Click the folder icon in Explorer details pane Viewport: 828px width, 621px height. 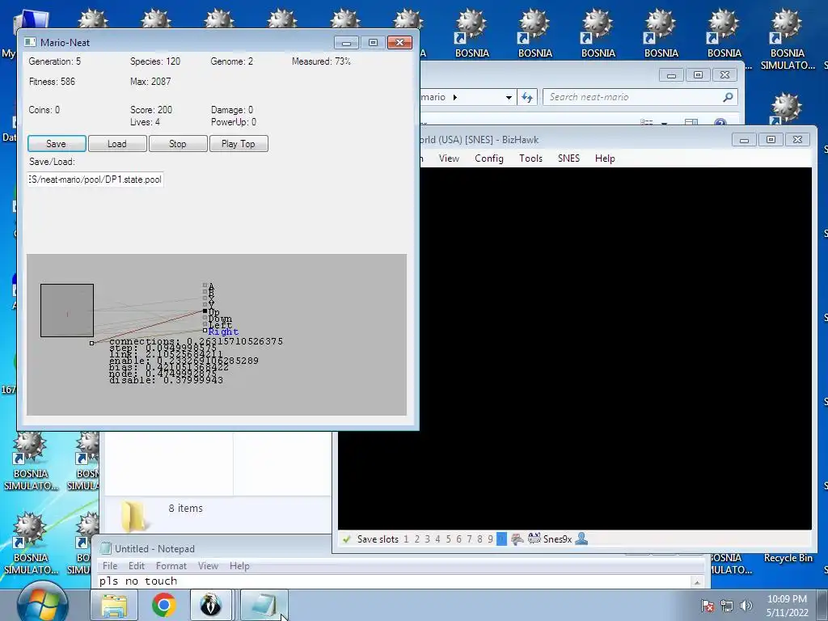(134, 516)
